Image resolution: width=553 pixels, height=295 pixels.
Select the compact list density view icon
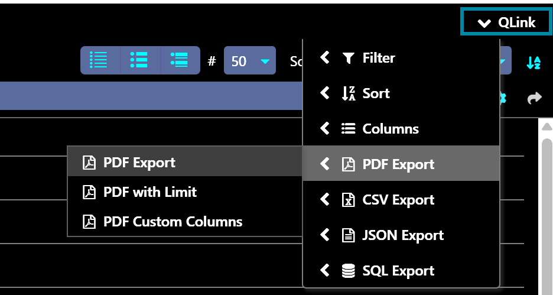point(99,60)
